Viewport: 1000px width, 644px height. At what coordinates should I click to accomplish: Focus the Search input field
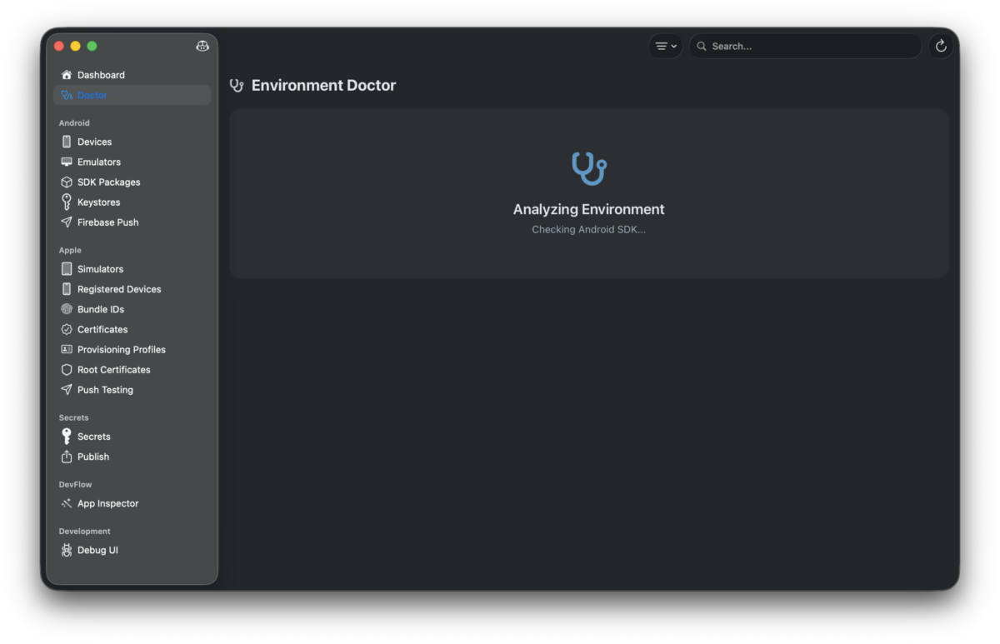coord(805,47)
